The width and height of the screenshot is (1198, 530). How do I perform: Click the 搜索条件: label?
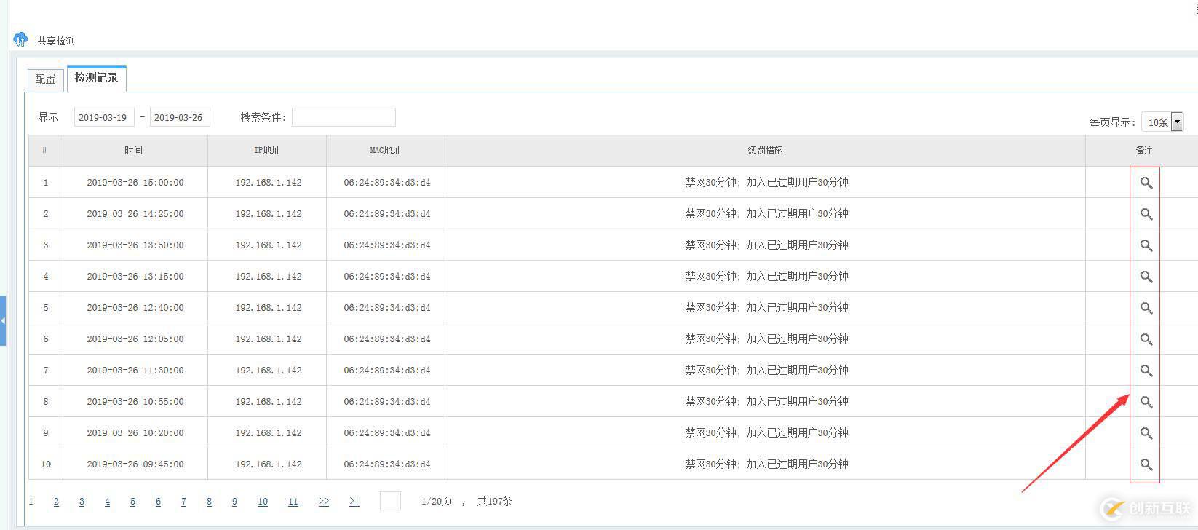[263, 117]
